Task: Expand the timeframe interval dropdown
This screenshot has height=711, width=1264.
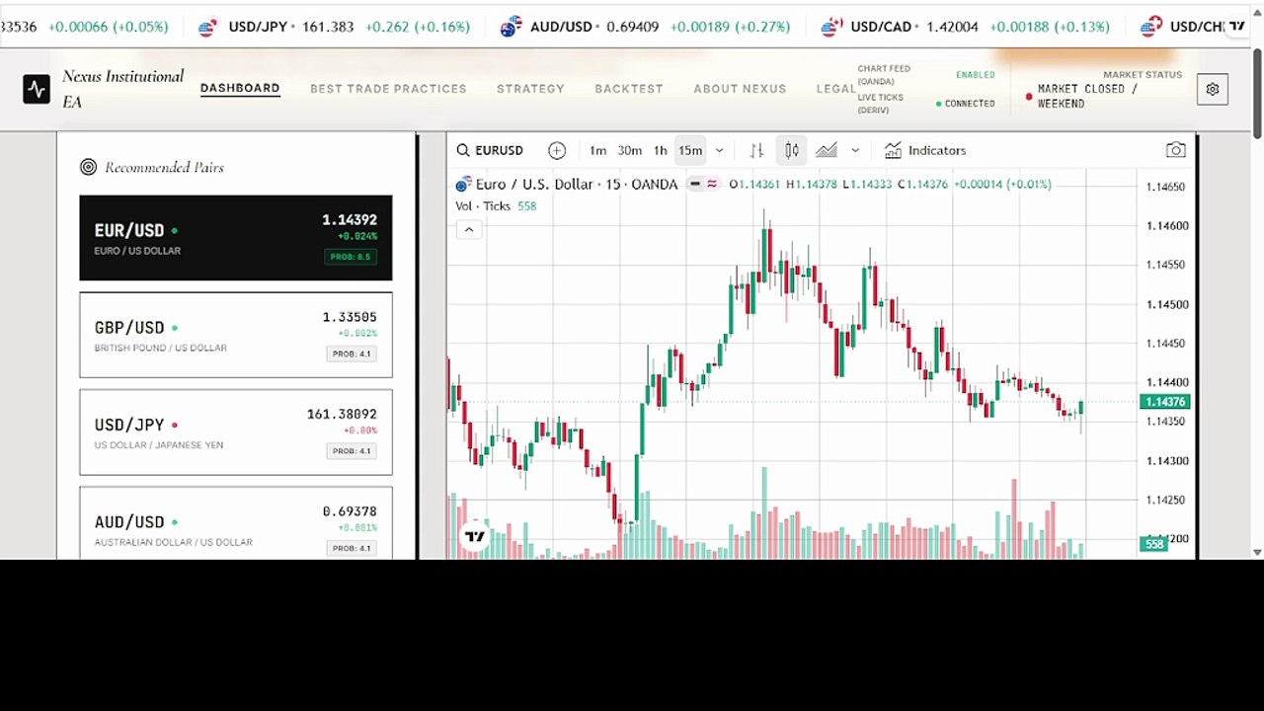Action: [719, 150]
